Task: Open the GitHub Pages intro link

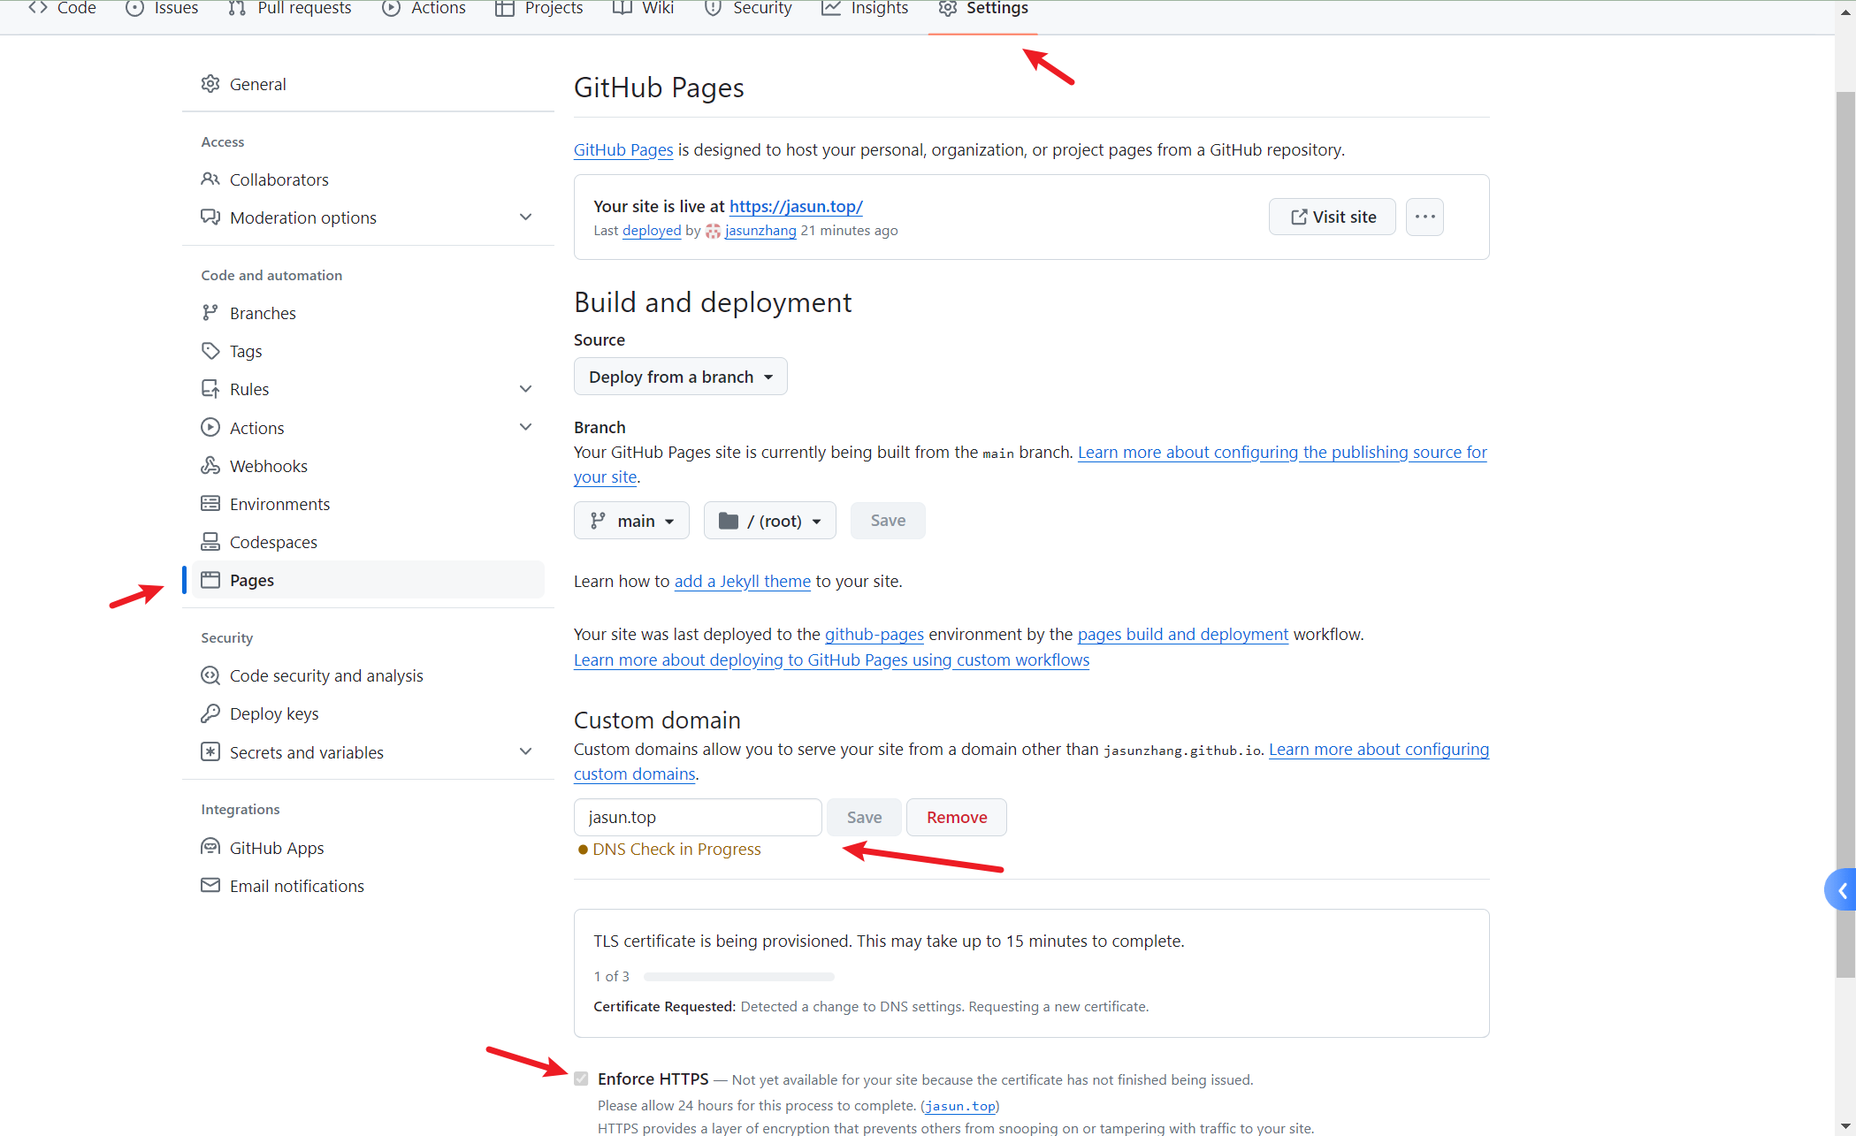Action: click(x=623, y=149)
